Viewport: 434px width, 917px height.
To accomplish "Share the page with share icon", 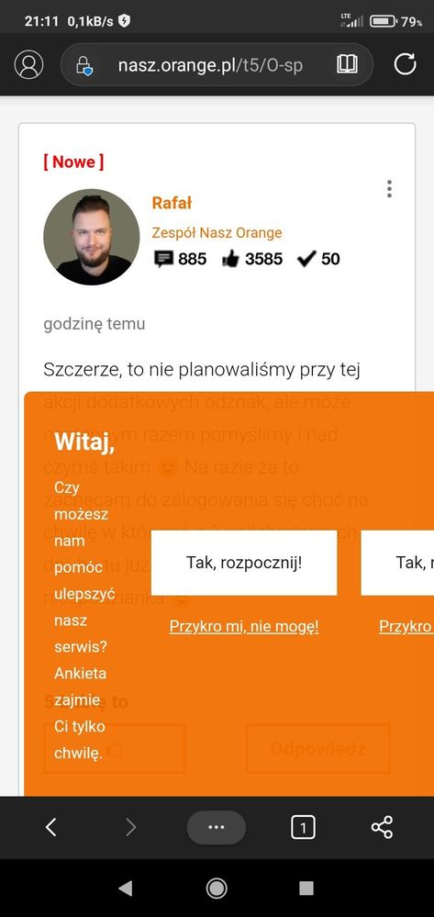I will tap(382, 827).
